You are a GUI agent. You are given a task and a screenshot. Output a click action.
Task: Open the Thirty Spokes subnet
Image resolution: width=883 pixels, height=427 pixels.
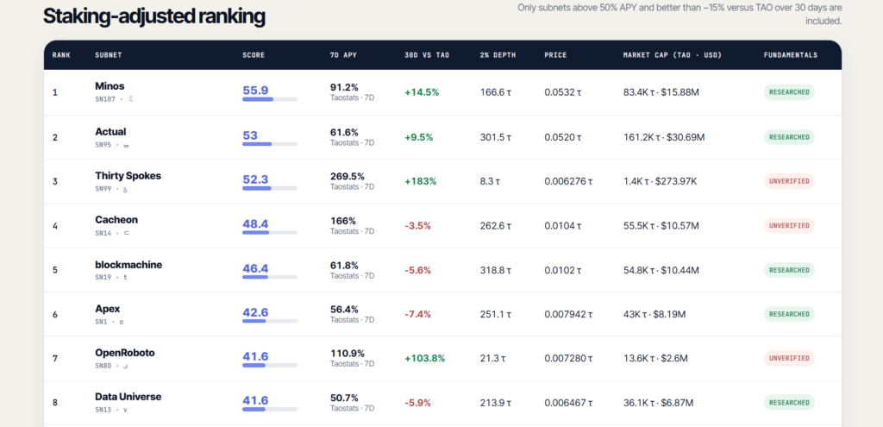click(128, 176)
